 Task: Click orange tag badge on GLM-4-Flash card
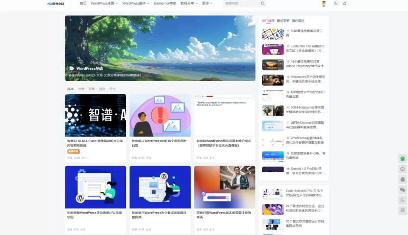[x=73, y=151]
